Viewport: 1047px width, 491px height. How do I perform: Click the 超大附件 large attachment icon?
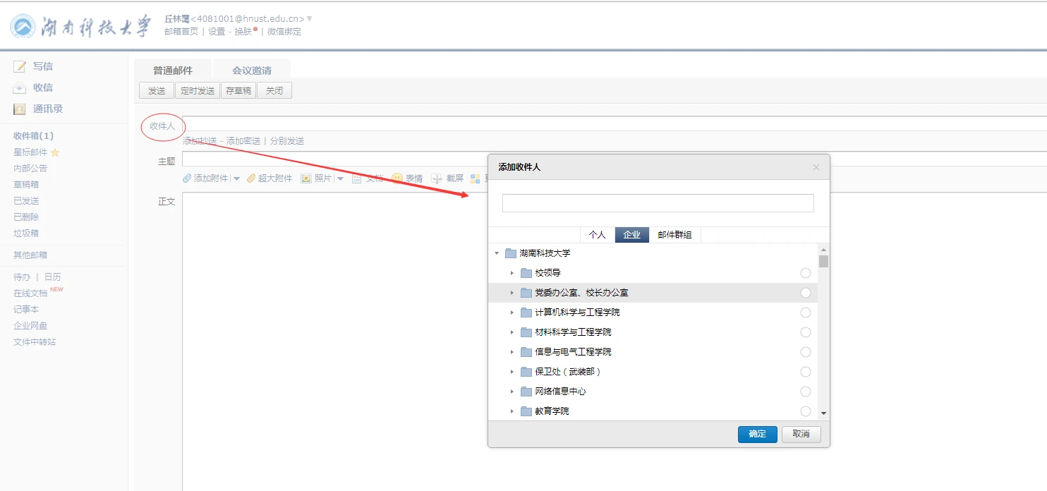[251, 178]
